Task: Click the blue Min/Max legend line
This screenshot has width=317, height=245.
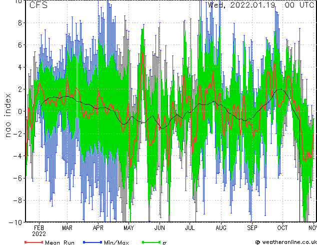Action: tap(92, 242)
